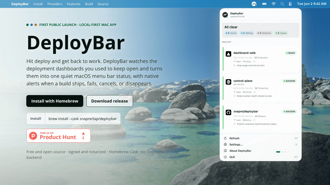
Task: Filter by the 0 Attention pill
Action: (264, 33)
